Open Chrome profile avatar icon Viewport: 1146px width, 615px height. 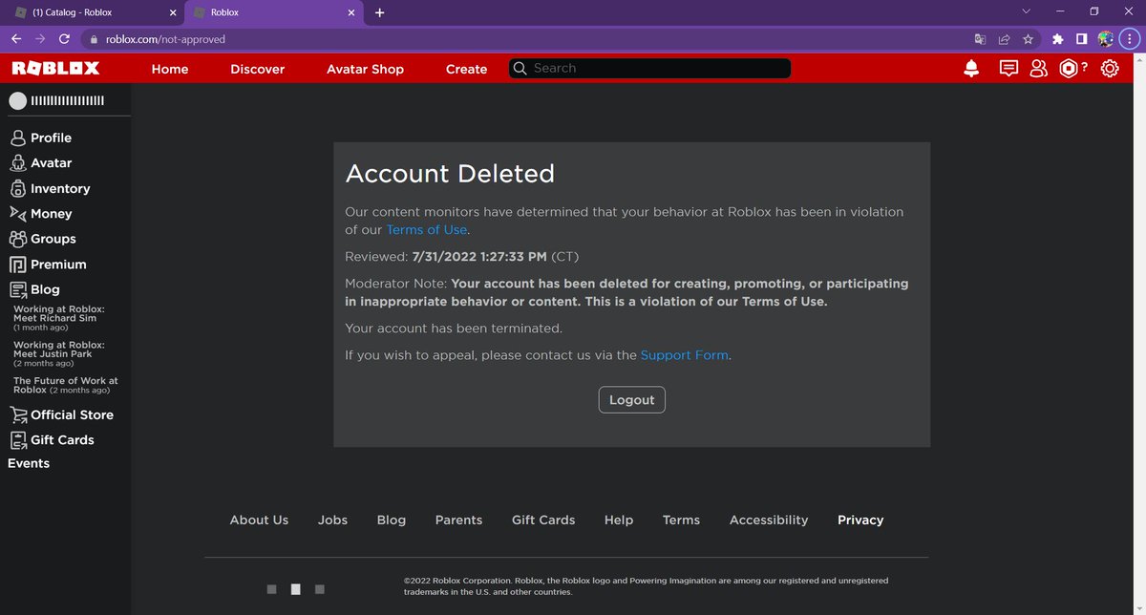tap(1106, 39)
